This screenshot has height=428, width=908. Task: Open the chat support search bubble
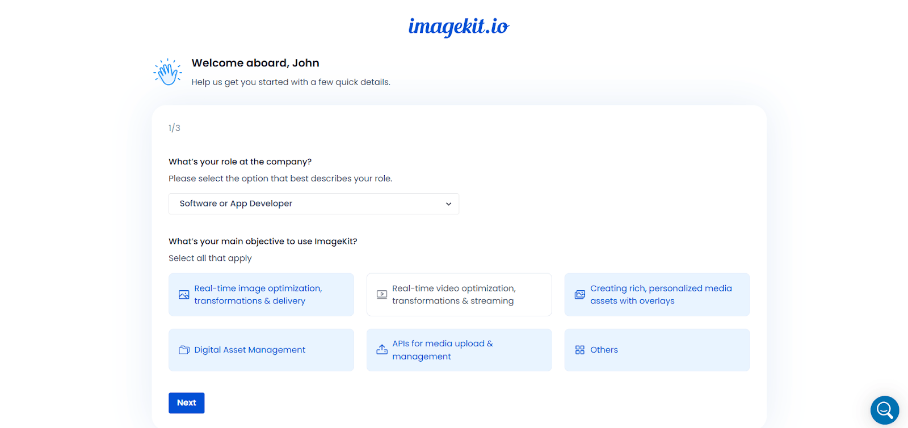pyautogui.click(x=884, y=410)
